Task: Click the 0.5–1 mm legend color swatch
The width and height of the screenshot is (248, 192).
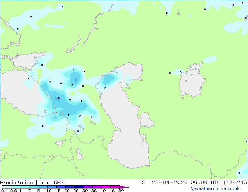Action: click(16, 187)
